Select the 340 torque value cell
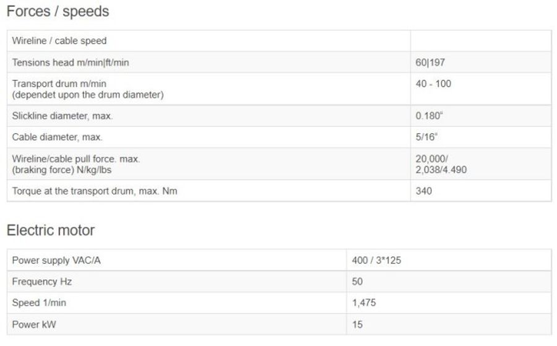This screenshot has width=557, height=346. click(x=424, y=191)
